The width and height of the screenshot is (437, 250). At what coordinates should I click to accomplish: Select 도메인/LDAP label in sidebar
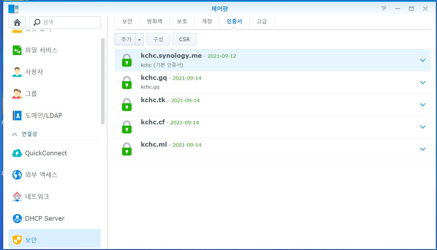pyautogui.click(x=44, y=116)
